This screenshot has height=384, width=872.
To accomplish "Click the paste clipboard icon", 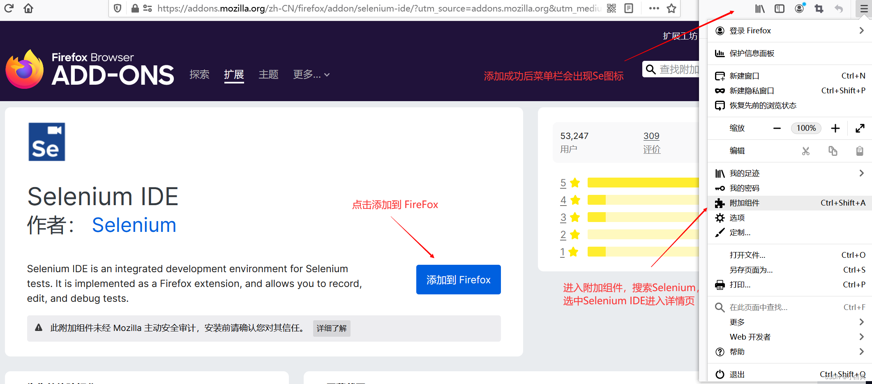I will click(859, 151).
